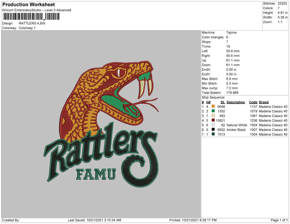Image resolution: width=290 pixels, height=224 pixels.
Task: Click the 'Production Worksheet' title
Action: [29, 4]
